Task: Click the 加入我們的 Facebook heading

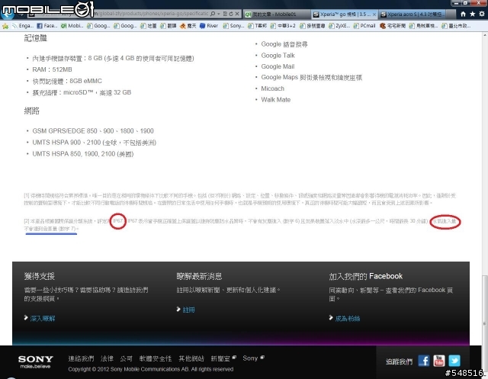Action: pos(366,276)
